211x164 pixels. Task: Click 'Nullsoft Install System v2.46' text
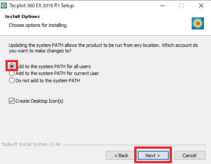32,144
